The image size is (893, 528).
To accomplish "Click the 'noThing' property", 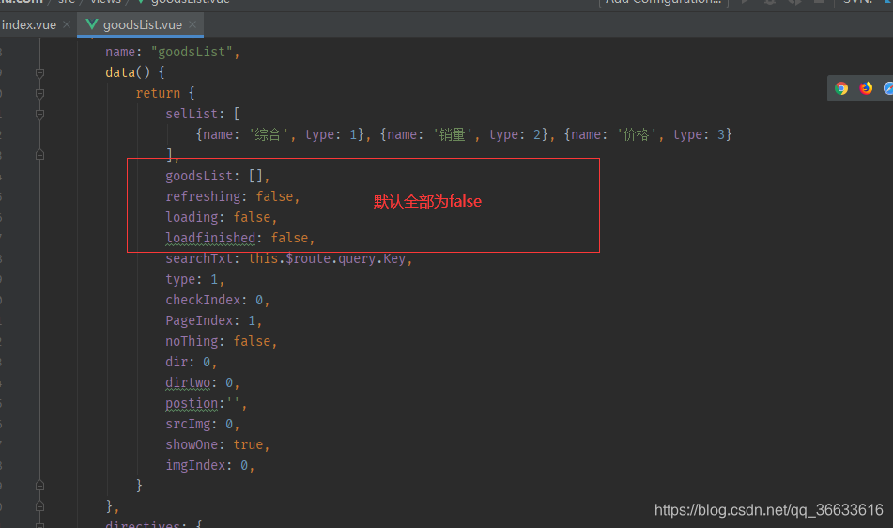I will coord(192,341).
